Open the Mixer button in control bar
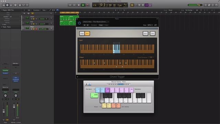 [23, 5]
